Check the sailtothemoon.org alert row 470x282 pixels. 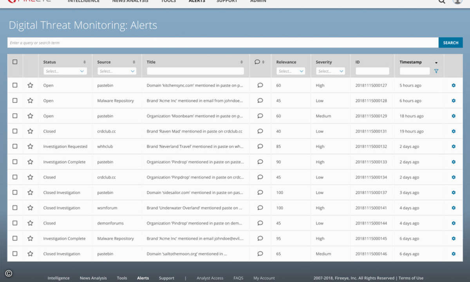click(x=15, y=254)
